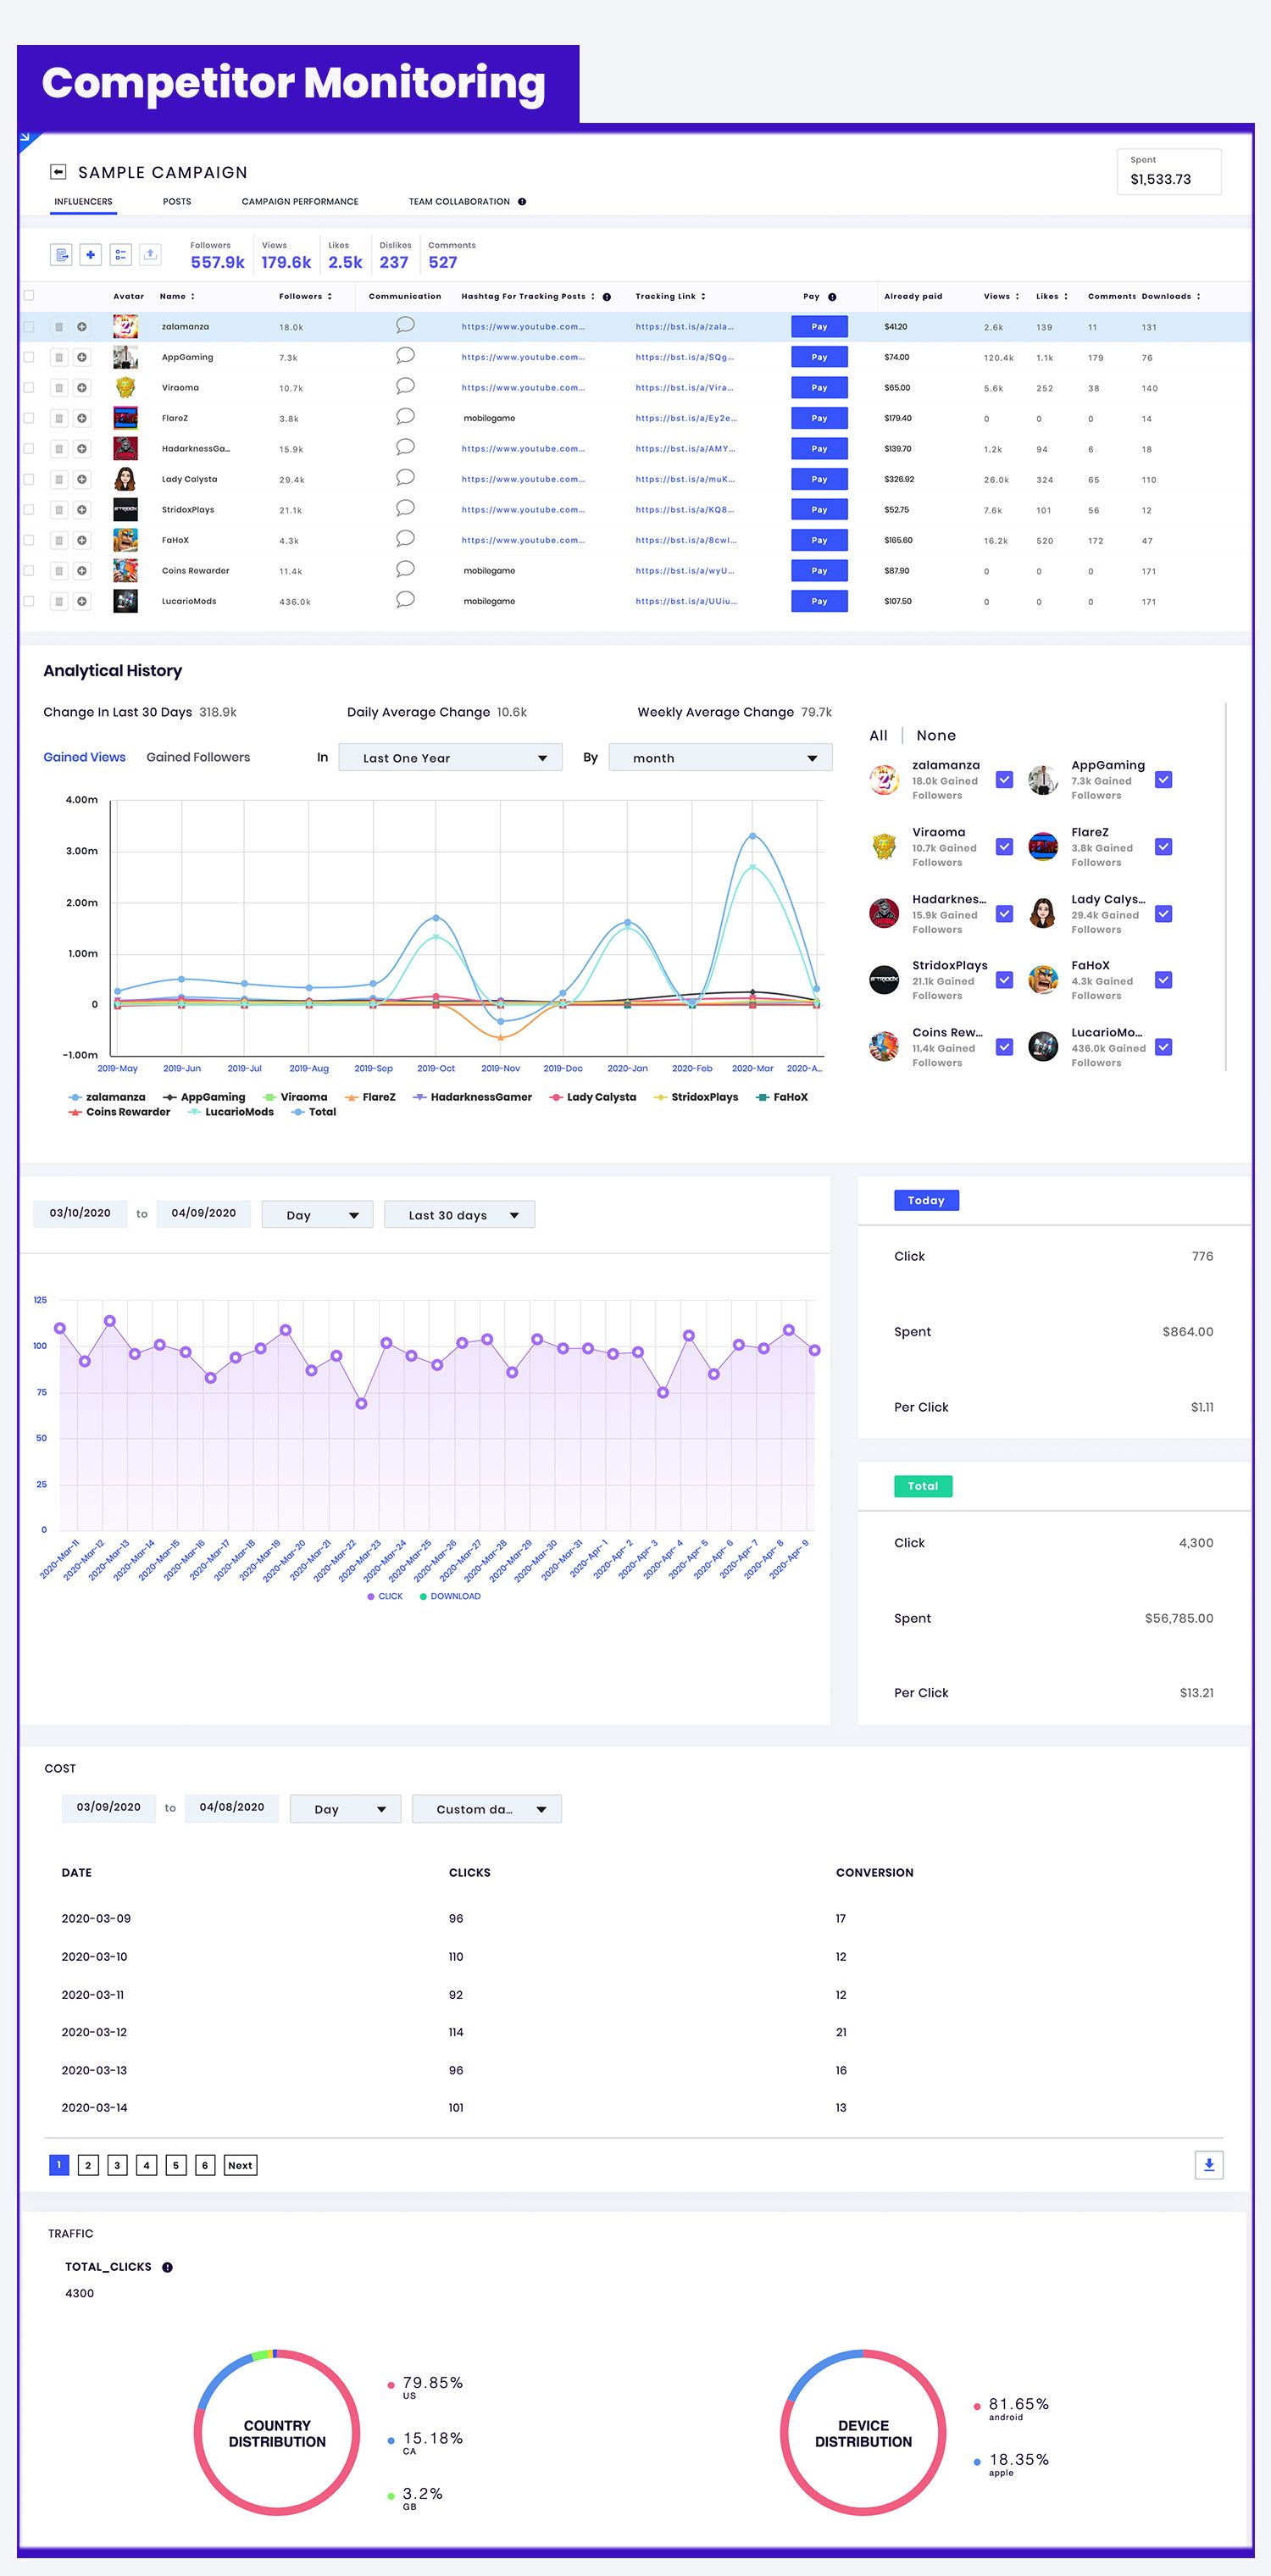Open the Day dropdown in Cost section
This screenshot has width=1271, height=2576.
point(345,1809)
